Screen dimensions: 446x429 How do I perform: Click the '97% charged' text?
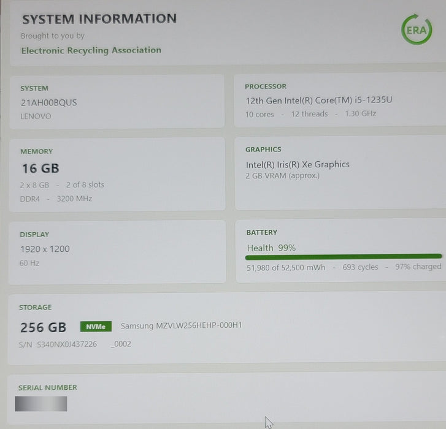(x=418, y=267)
